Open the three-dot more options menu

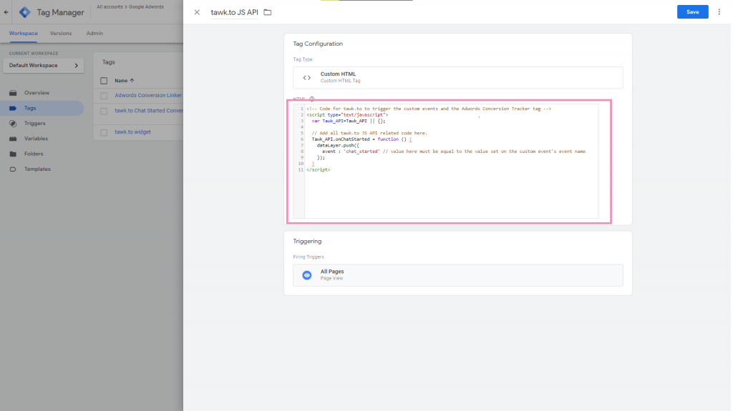click(719, 11)
